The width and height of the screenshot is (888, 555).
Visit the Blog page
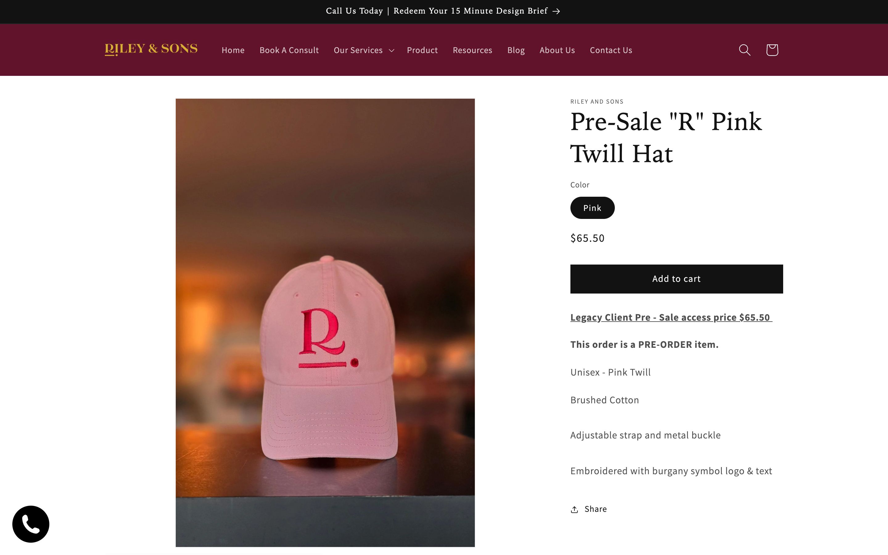point(516,50)
